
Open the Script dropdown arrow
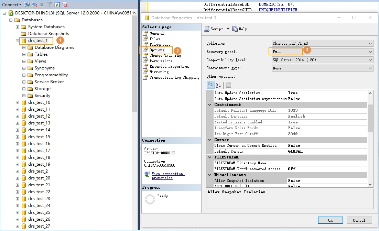click(228, 29)
